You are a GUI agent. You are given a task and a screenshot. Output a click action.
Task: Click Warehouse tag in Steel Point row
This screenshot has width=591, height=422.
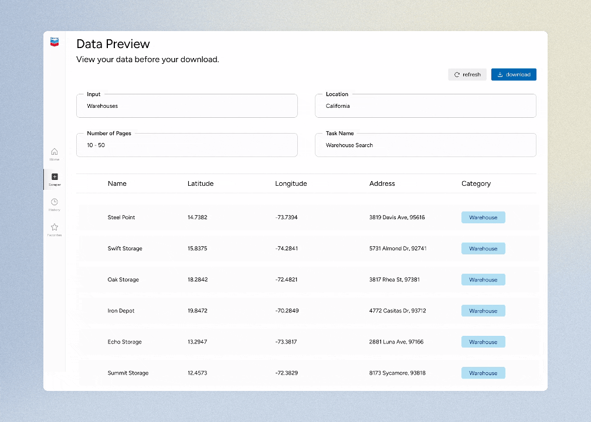point(483,217)
